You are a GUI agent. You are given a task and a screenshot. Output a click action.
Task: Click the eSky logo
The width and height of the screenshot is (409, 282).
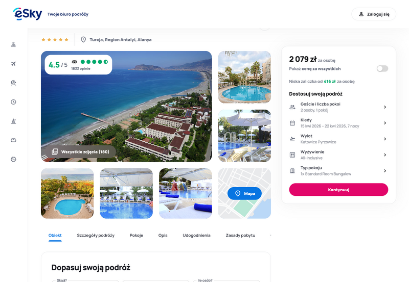tap(28, 14)
